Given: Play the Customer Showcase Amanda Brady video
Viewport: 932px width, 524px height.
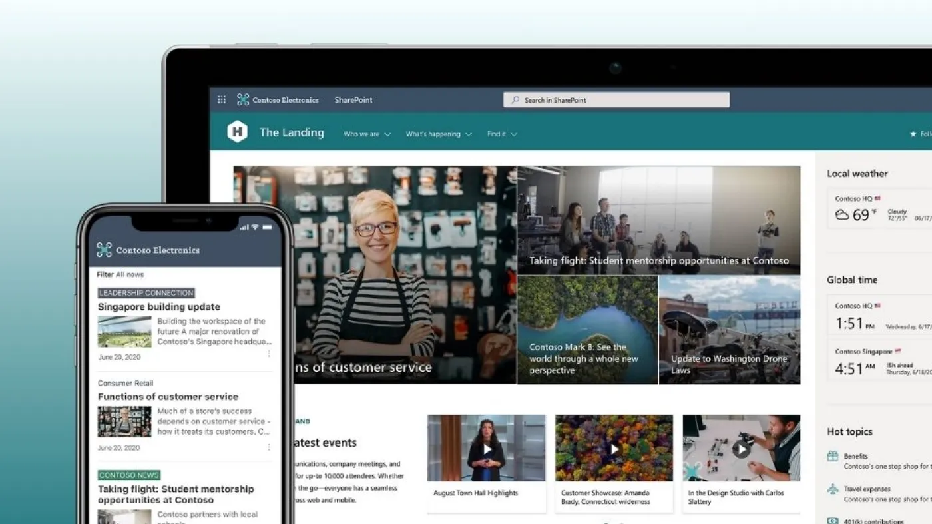Looking at the screenshot, I should tap(614, 449).
